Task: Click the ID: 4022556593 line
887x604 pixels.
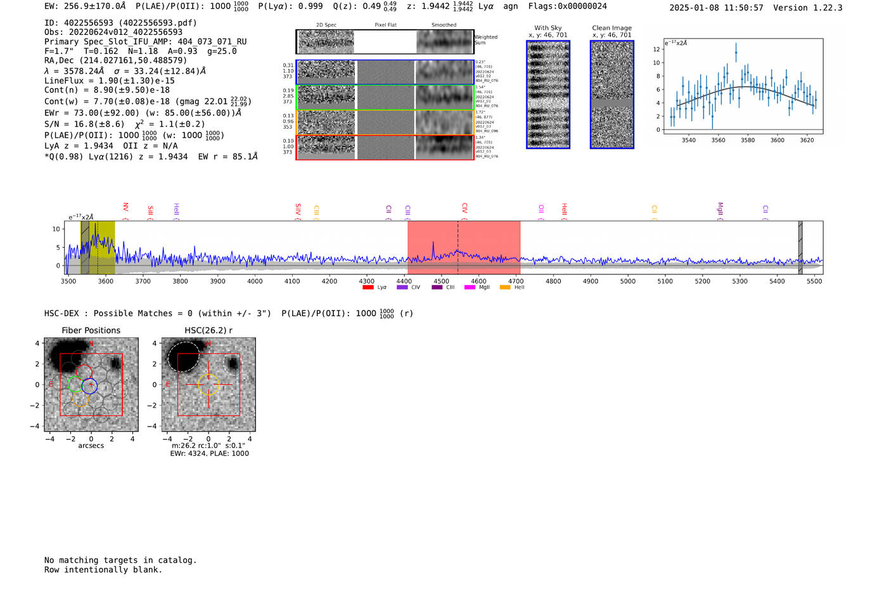Action: 120,23
